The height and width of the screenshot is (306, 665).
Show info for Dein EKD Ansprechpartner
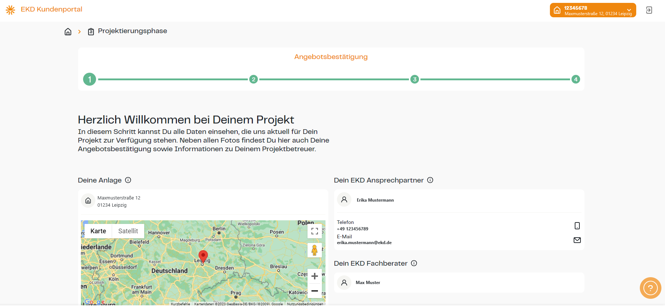(x=430, y=180)
